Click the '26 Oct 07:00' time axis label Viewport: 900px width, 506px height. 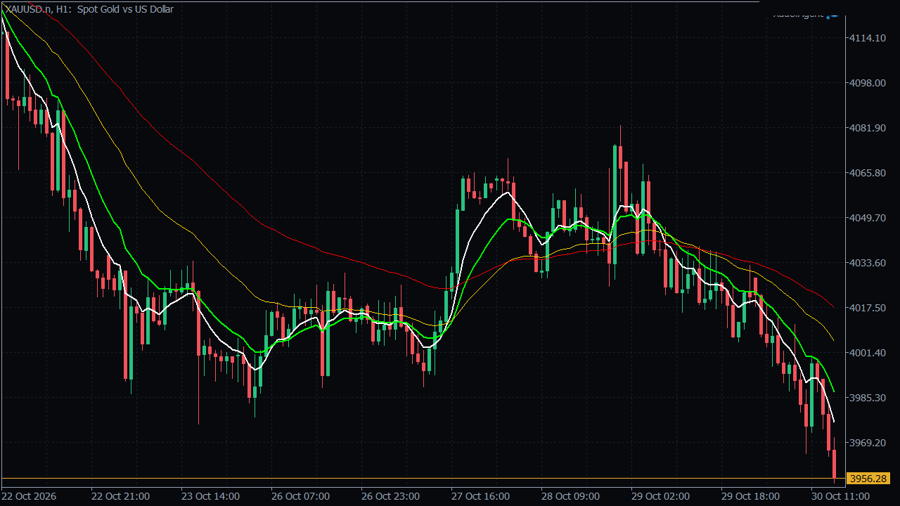(301, 496)
